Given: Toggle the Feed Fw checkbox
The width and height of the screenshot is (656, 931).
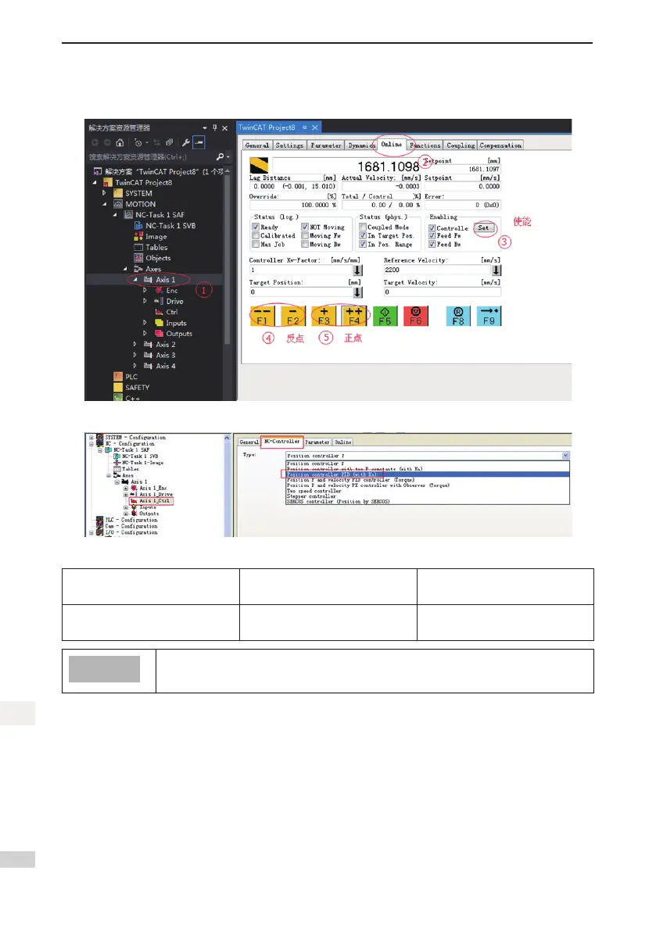Looking at the screenshot, I should tap(432, 236).
